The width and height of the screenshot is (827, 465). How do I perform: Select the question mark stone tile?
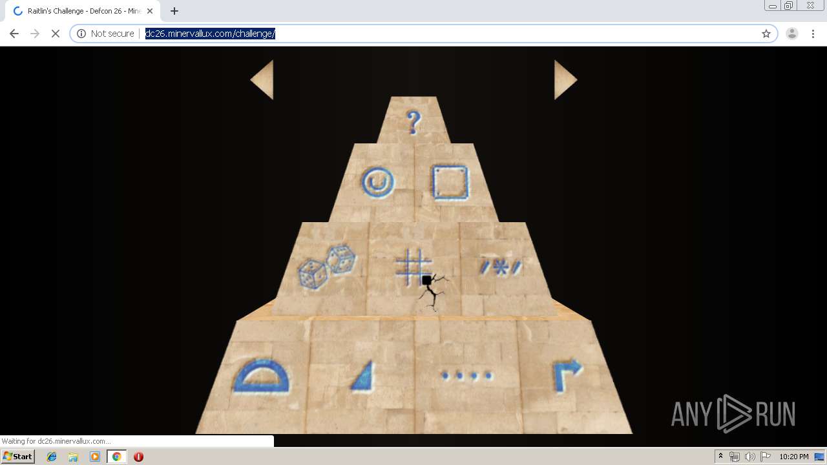[x=413, y=121]
